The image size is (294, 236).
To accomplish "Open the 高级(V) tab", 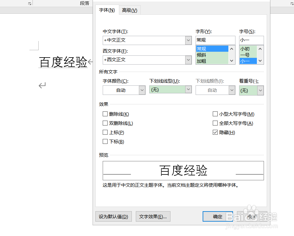I will [130, 10].
